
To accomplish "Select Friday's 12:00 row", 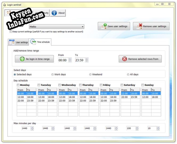I will (110, 97).
